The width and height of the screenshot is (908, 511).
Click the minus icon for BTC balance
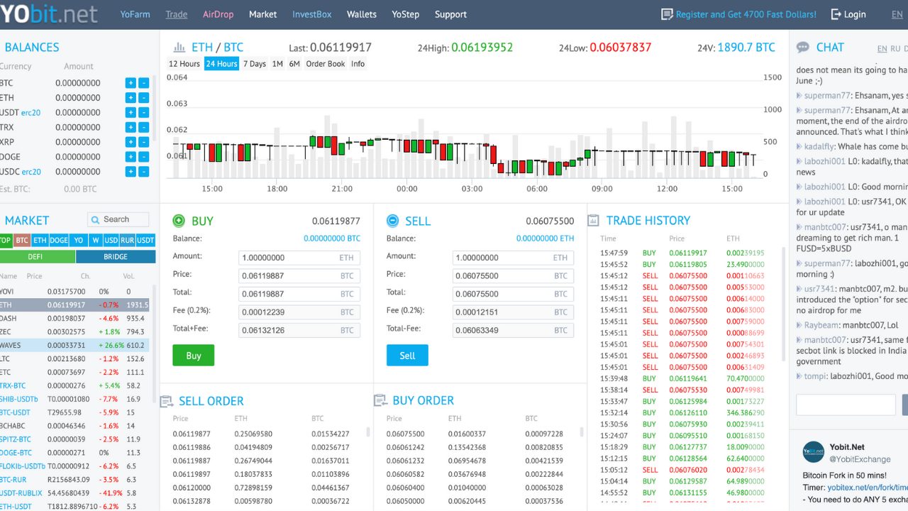[x=144, y=83]
